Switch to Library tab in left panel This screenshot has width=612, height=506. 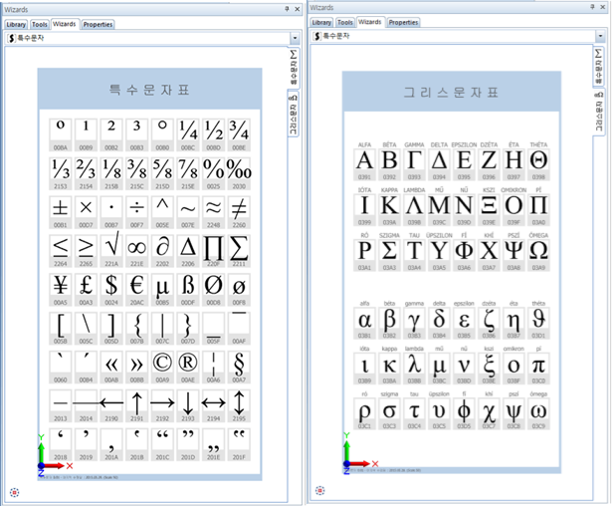[x=15, y=23]
